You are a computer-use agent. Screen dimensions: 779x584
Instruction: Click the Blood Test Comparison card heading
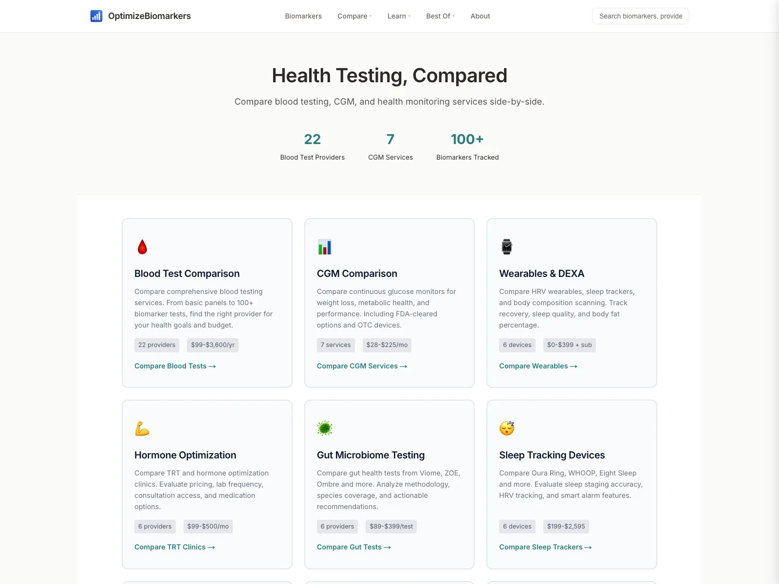pyautogui.click(x=187, y=274)
